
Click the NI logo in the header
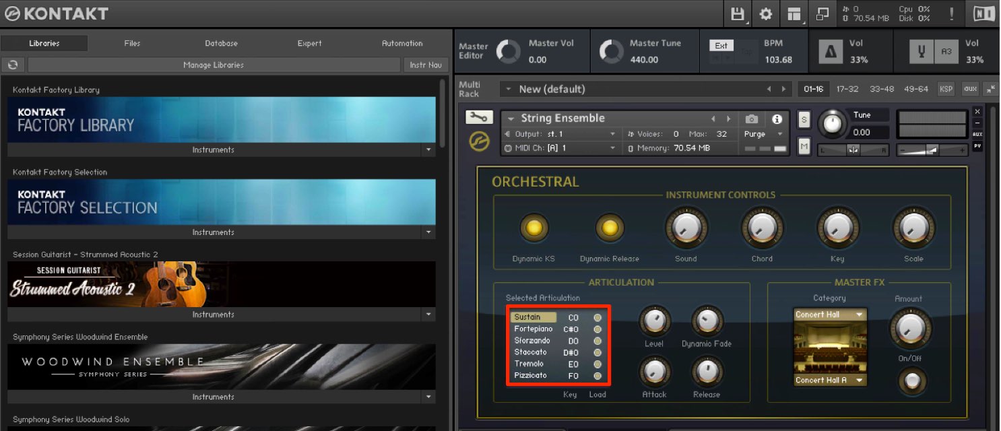pyautogui.click(x=983, y=13)
